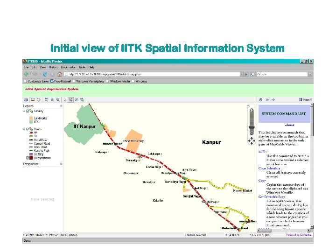Click the Windows Media bookmark

pos(118,81)
